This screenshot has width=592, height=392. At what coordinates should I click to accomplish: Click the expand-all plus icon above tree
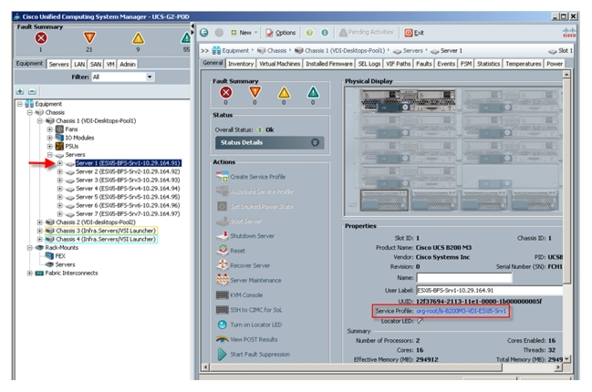coord(20,91)
